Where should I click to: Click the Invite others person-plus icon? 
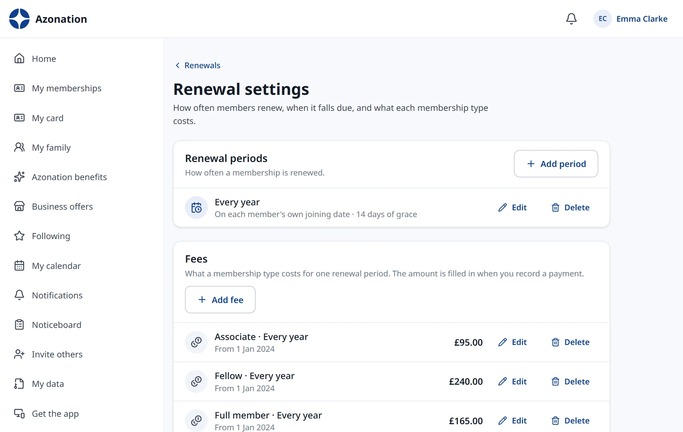(x=19, y=354)
